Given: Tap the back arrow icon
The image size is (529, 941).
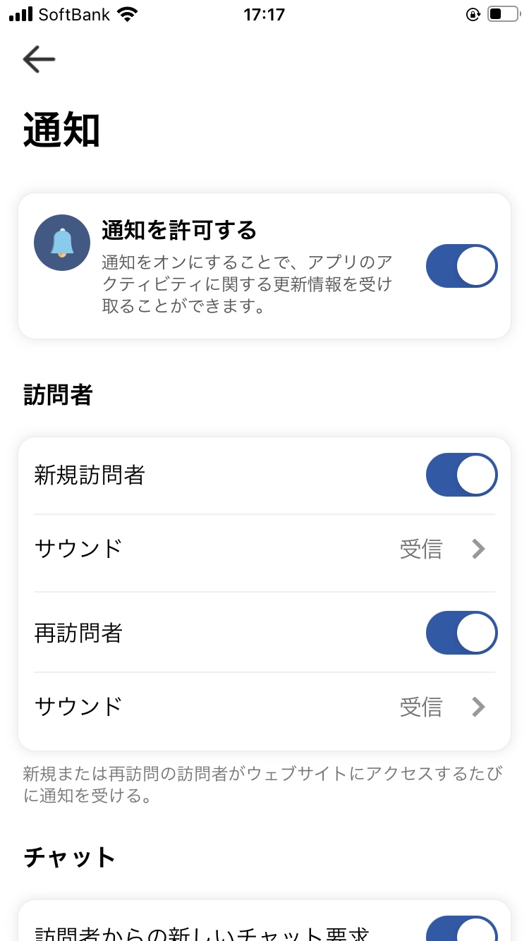Looking at the screenshot, I should point(39,60).
